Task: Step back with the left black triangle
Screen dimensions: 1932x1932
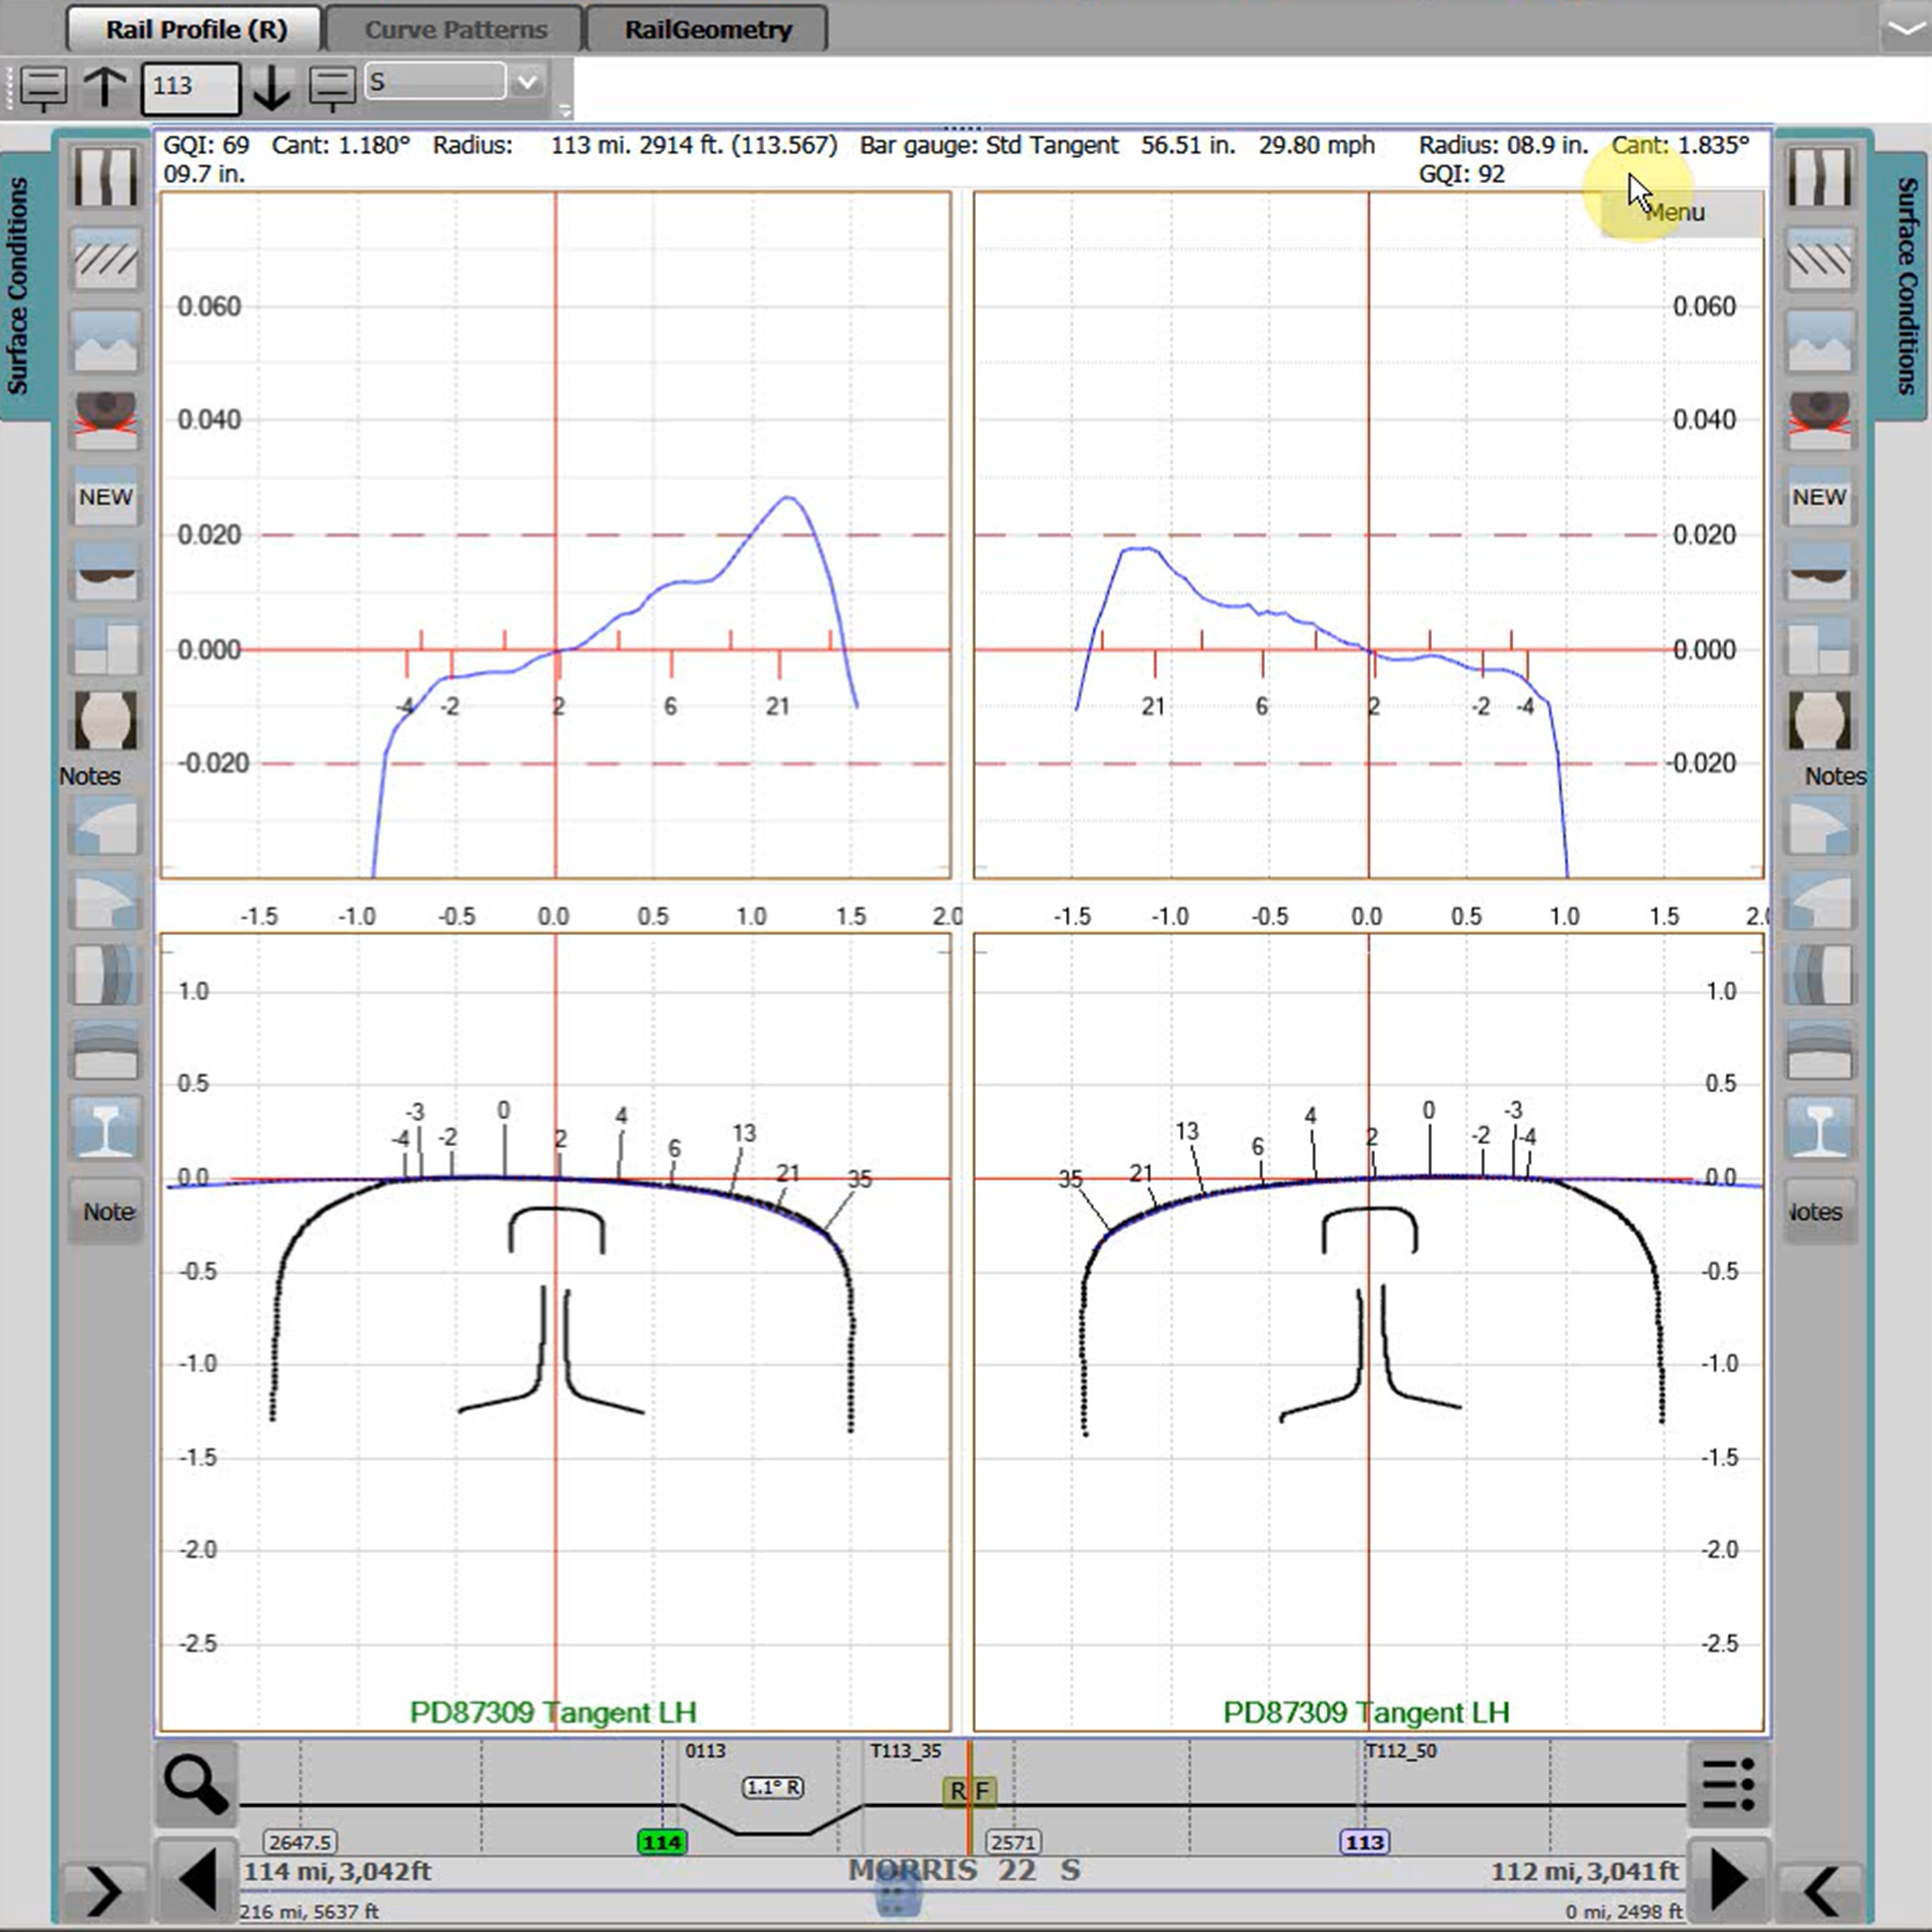Action: coord(197,1880)
